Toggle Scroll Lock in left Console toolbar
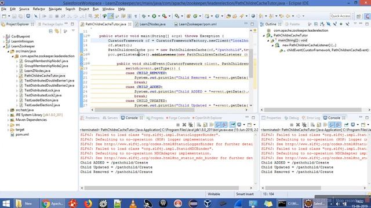Viewport: 371px width, 208px height. click(205, 125)
